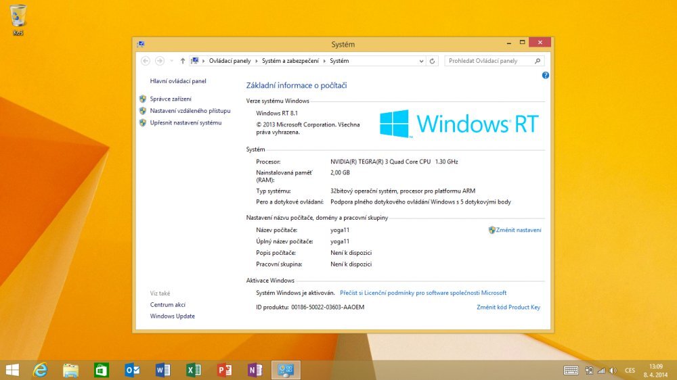
Task: Click the Back navigation arrow
Action: pos(146,61)
